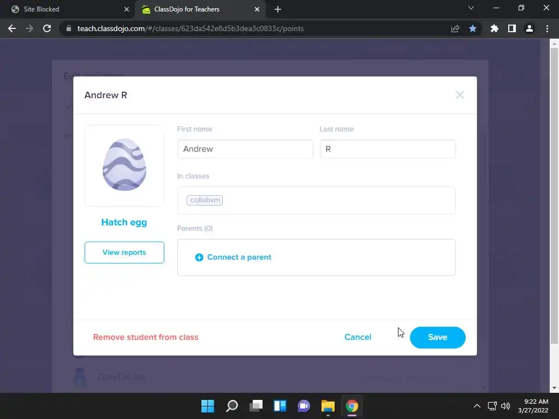Screen dimensions: 559x419
Task: Click the page vertical scrollbar
Action: pos(554,196)
